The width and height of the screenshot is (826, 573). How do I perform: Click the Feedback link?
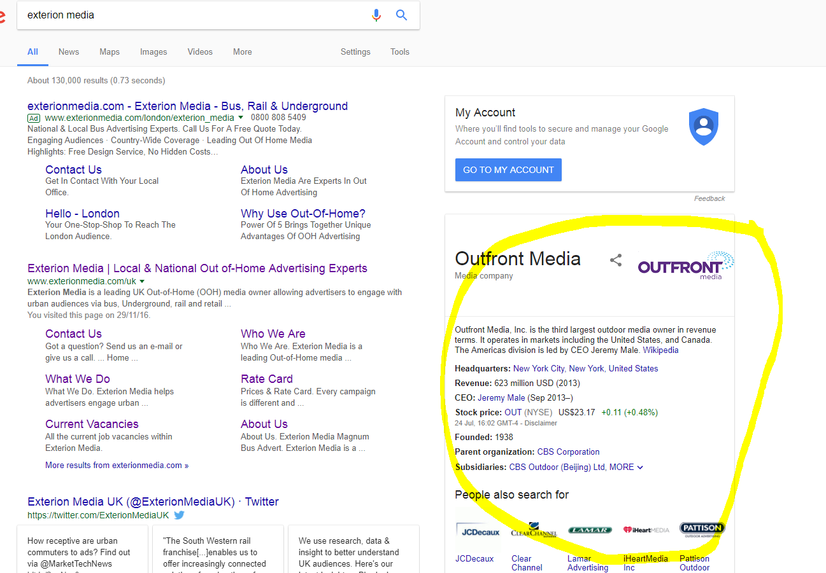(709, 198)
